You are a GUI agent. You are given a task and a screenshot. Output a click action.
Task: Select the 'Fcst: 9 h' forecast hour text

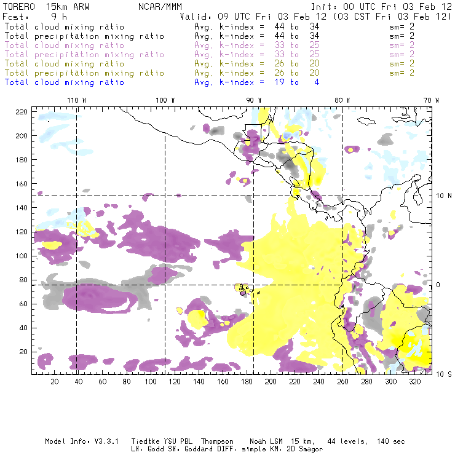tap(35, 17)
